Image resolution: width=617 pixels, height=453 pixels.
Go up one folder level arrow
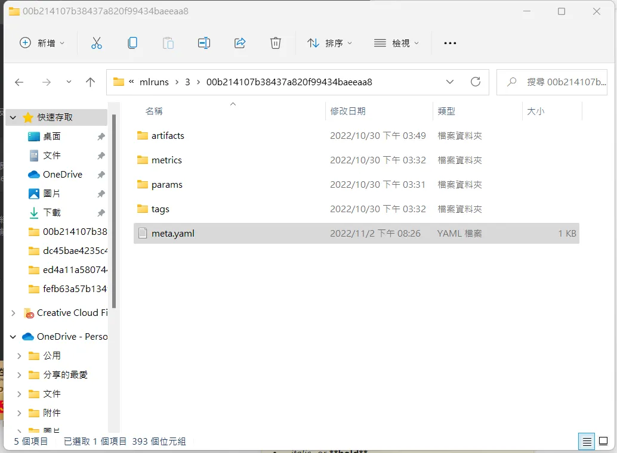click(x=91, y=82)
